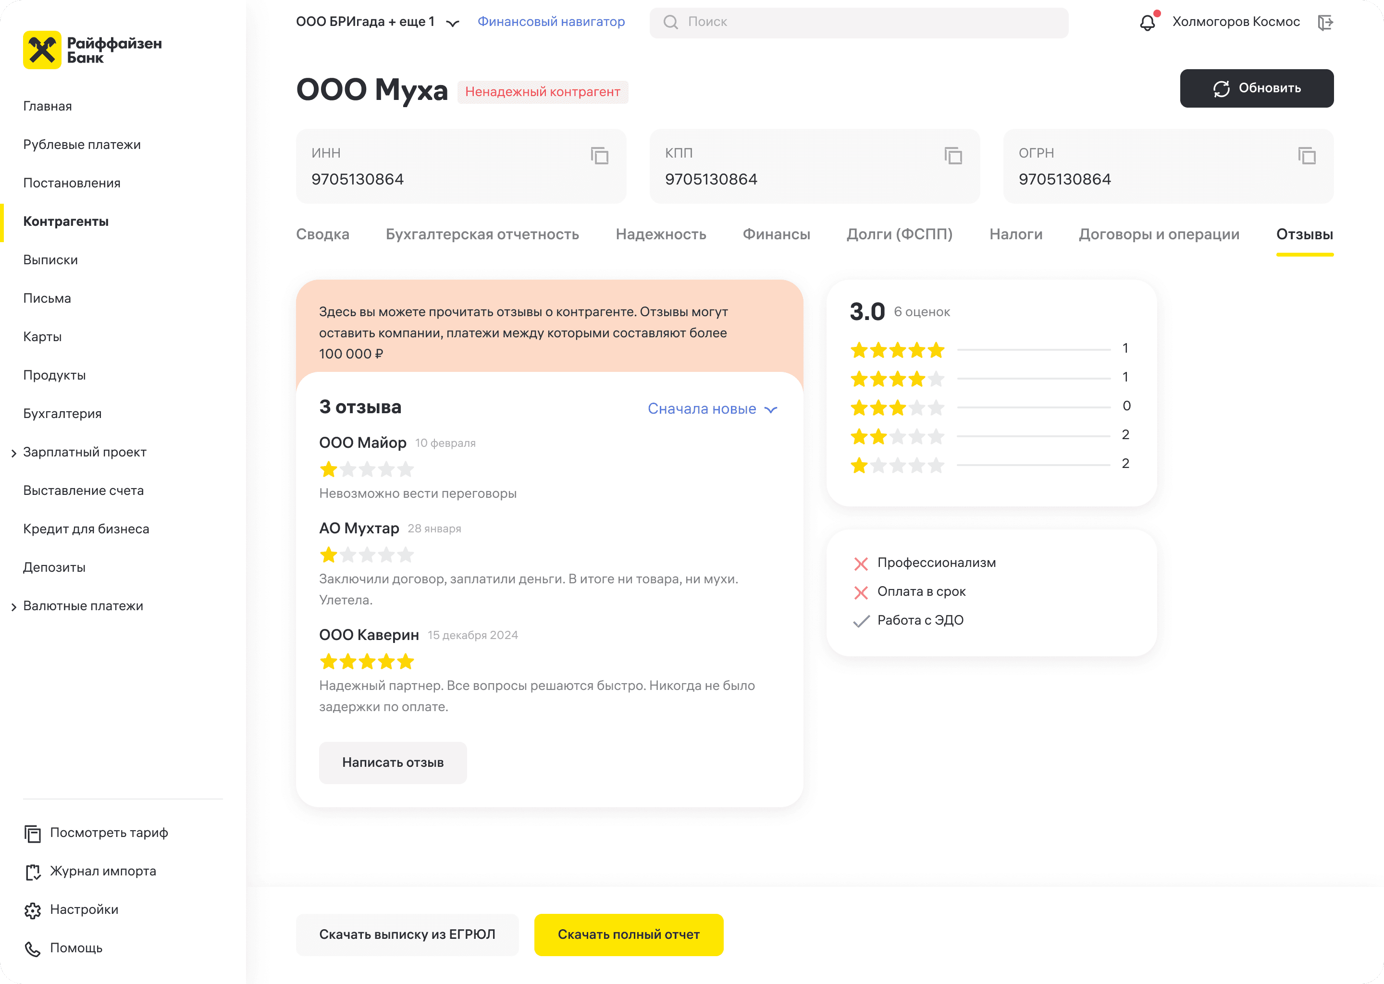Switch to the Надежность tab
Image resolution: width=1384 pixels, height=984 pixels.
pos(660,234)
